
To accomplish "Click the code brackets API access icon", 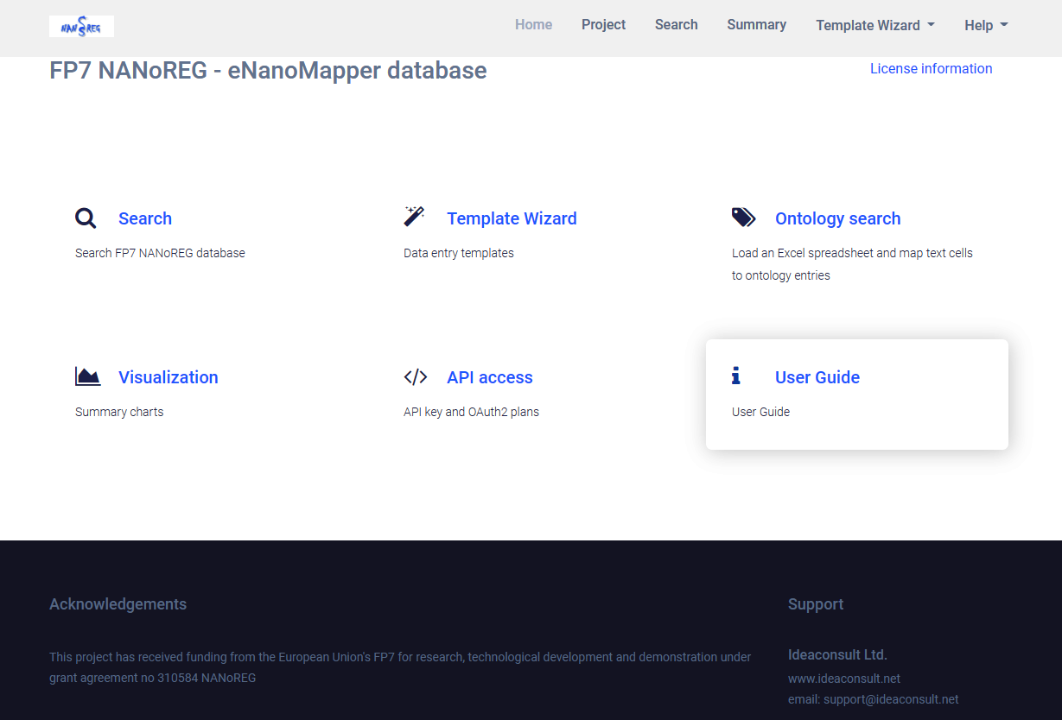I will point(415,376).
